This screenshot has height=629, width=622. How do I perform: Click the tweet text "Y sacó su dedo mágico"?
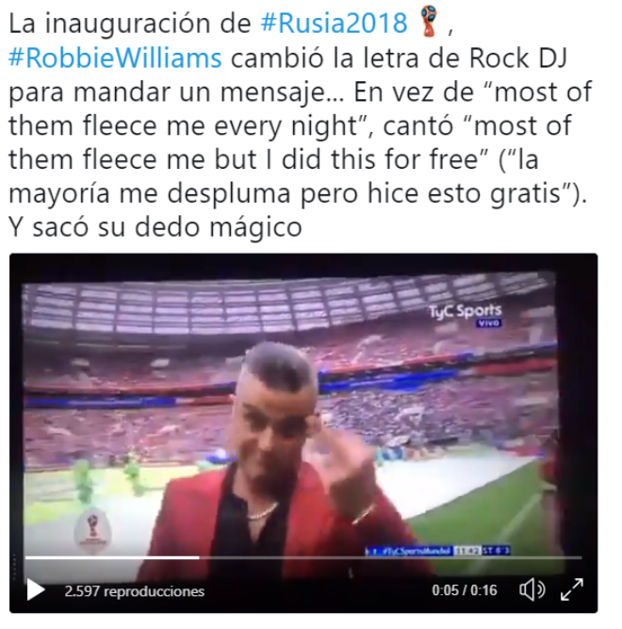(155, 227)
